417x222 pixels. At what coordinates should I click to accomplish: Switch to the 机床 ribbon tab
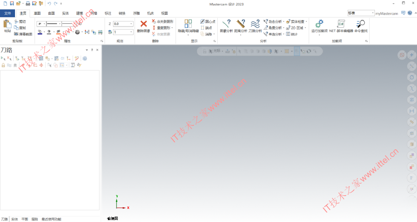tap(150, 13)
